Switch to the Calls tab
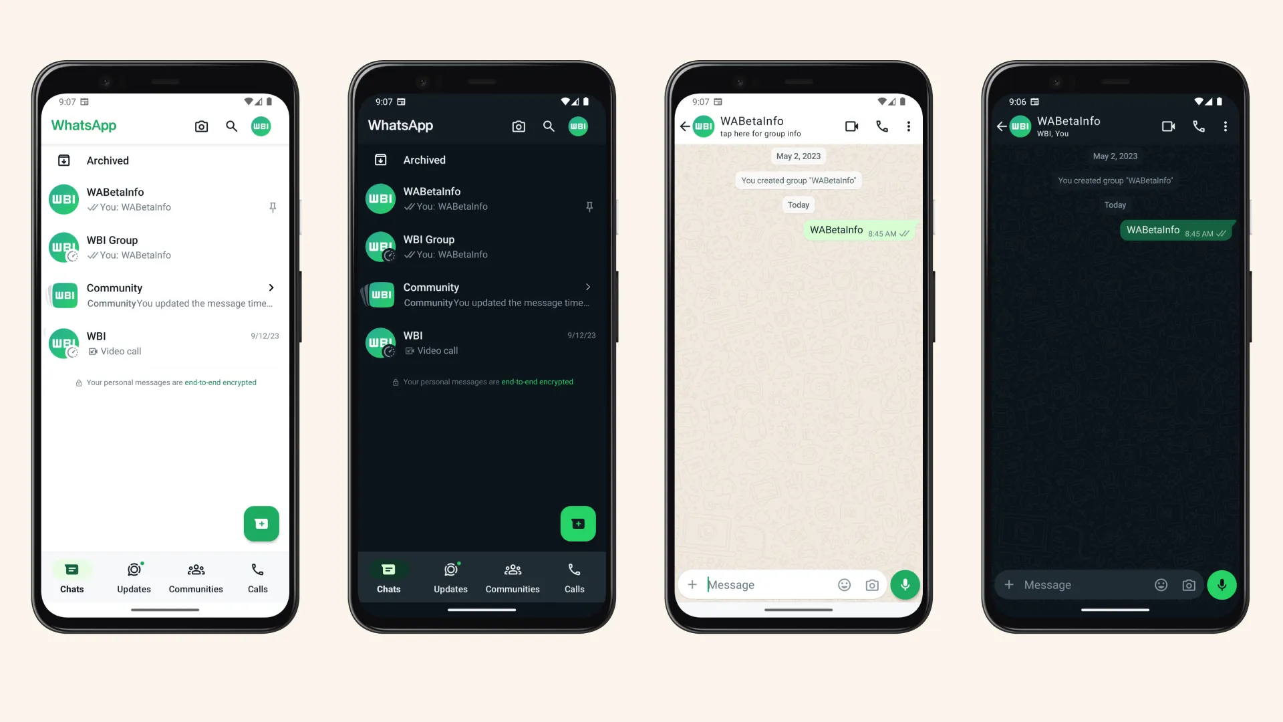The width and height of the screenshot is (1283, 722). [257, 576]
